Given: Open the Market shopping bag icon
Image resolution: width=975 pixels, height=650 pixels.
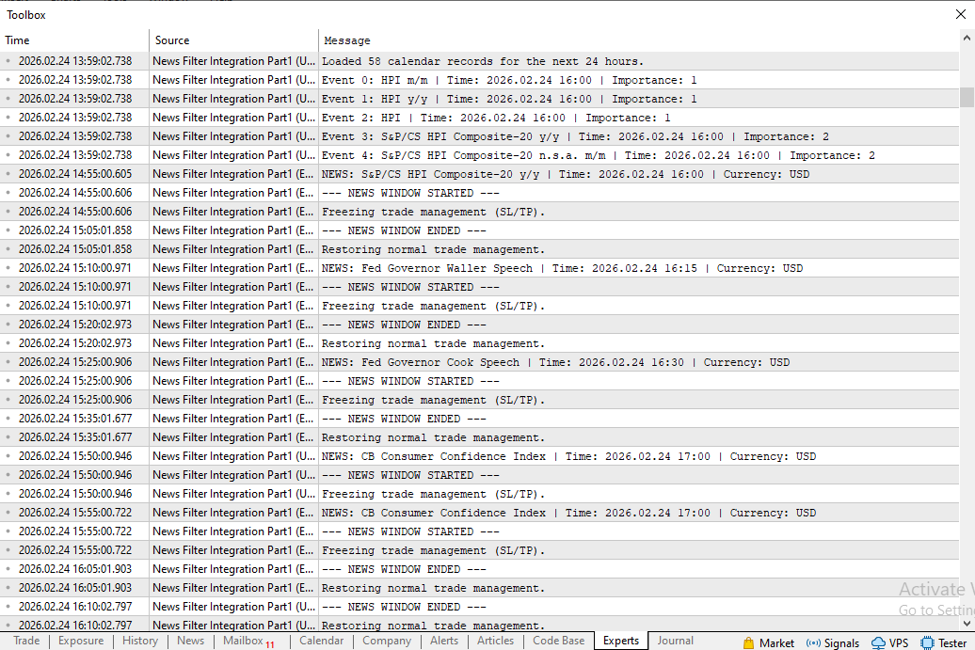Looking at the screenshot, I should click(x=748, y=642).
